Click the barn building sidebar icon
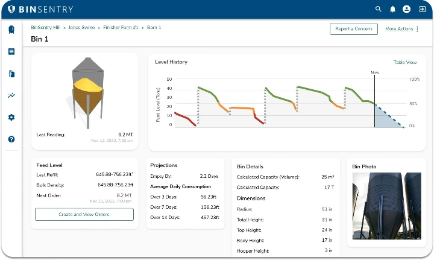The height and width of the screenshot is (260, 434). click(11, 74)
